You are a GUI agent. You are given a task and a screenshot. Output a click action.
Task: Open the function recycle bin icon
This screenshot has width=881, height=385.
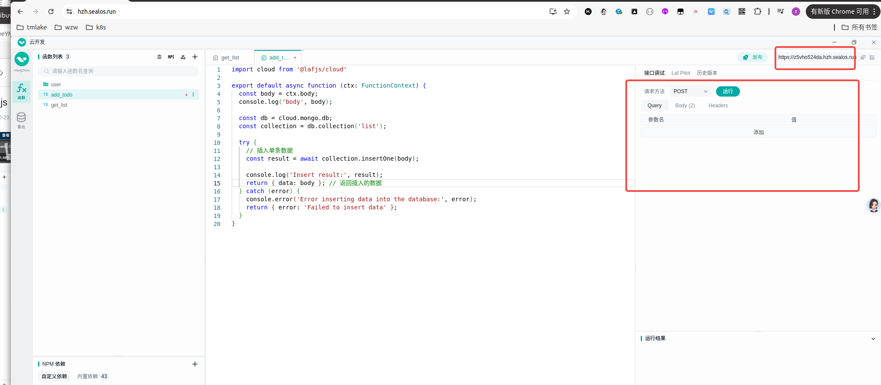click(x=159, y=57)
